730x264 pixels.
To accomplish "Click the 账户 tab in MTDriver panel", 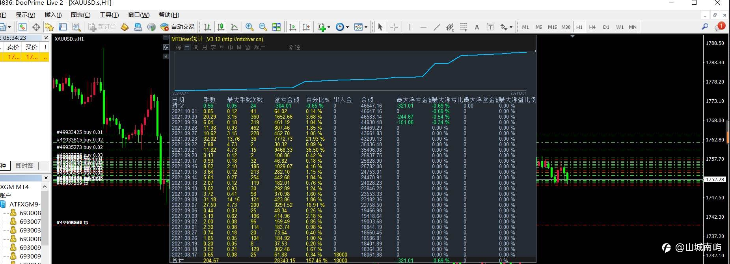I will click(x=260, y=47).
